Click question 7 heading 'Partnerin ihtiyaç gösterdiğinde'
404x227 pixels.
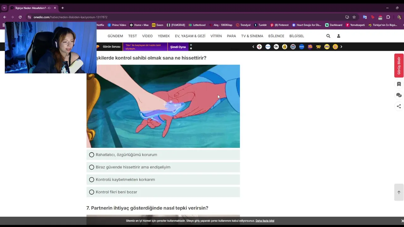tap(147, 208)
